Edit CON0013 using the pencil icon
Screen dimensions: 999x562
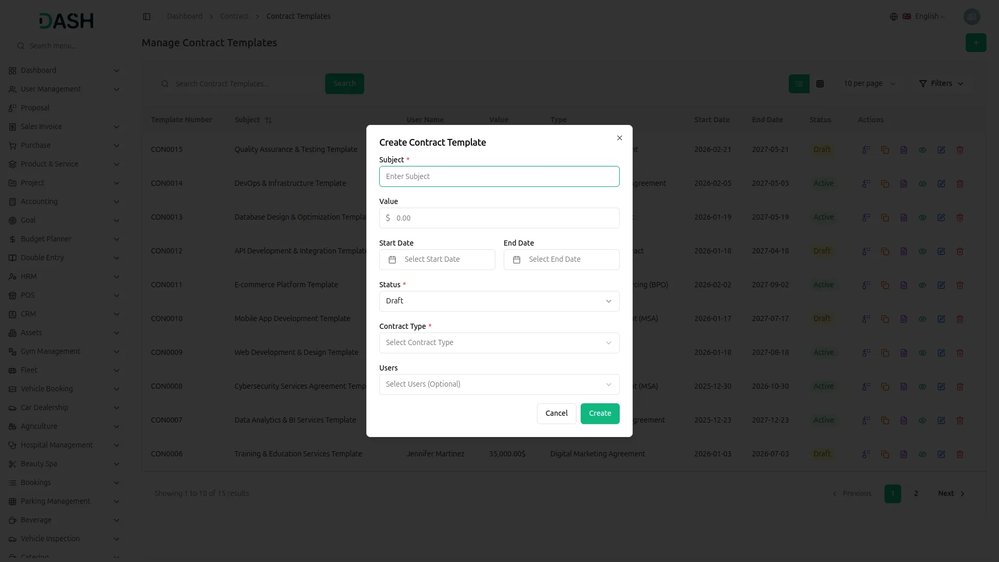click(941, 218)
